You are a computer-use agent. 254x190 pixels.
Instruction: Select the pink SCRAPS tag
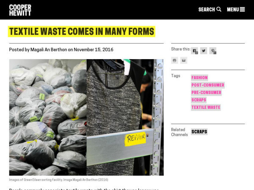[199, 100]
